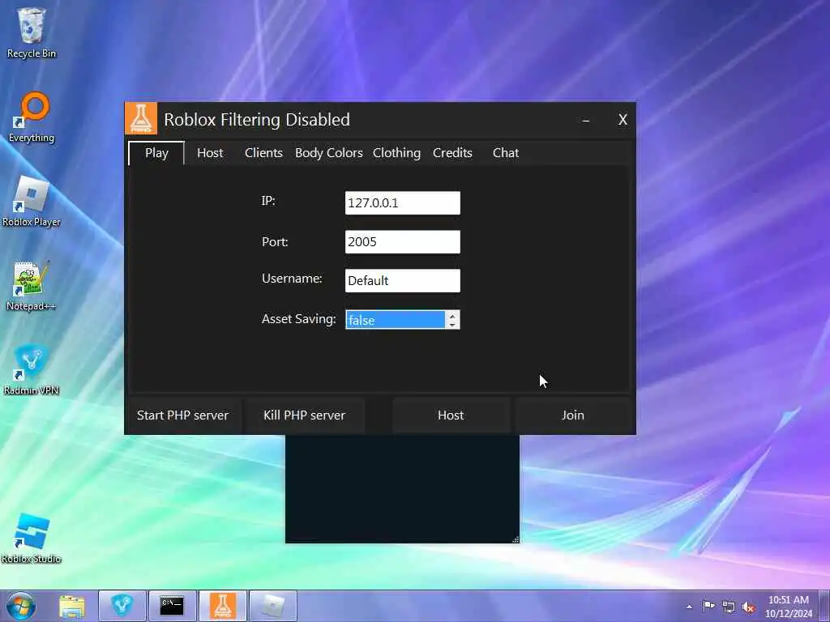Click Start PHP server button
This screenshot has height=622, width=830.
coord(182,415)
